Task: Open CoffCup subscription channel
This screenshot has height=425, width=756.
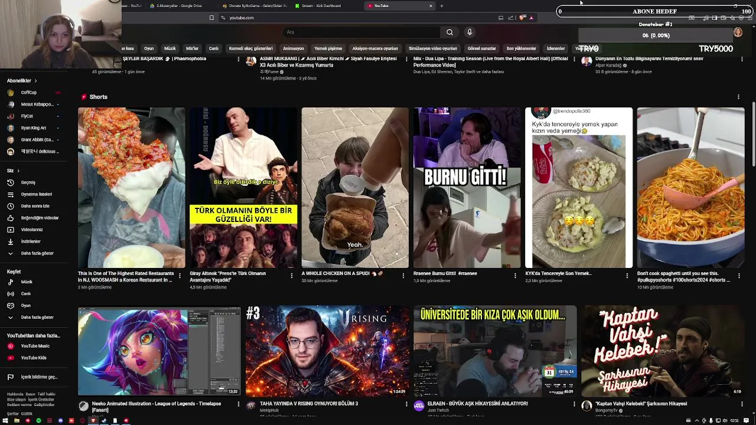Action: pyautogui.click(x=33, y=93)
